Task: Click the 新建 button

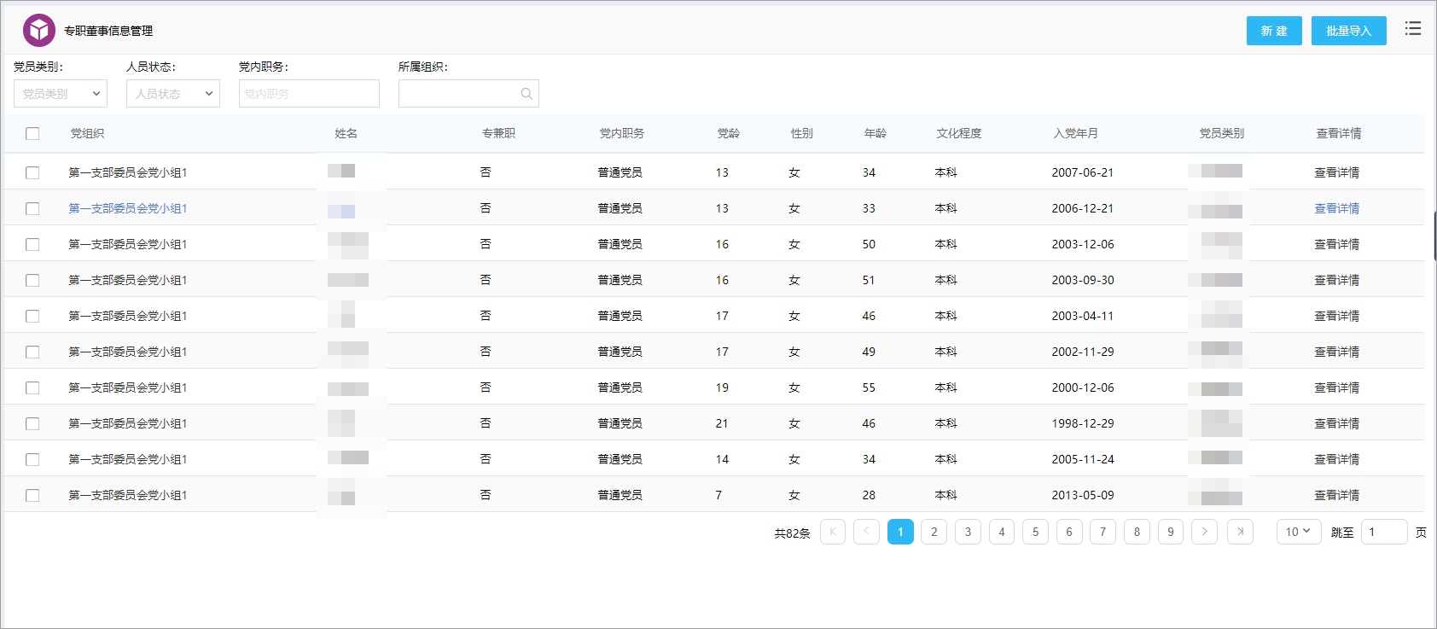Action: click(1274, 31)
